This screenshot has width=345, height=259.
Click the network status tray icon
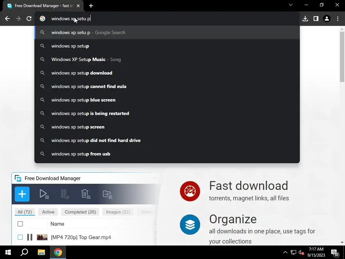tap(293, 252)
